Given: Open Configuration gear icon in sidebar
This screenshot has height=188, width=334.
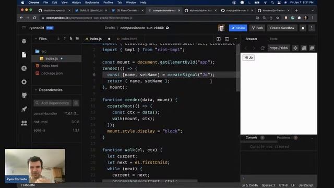Looking at the screenshot, I should [24, 82].
